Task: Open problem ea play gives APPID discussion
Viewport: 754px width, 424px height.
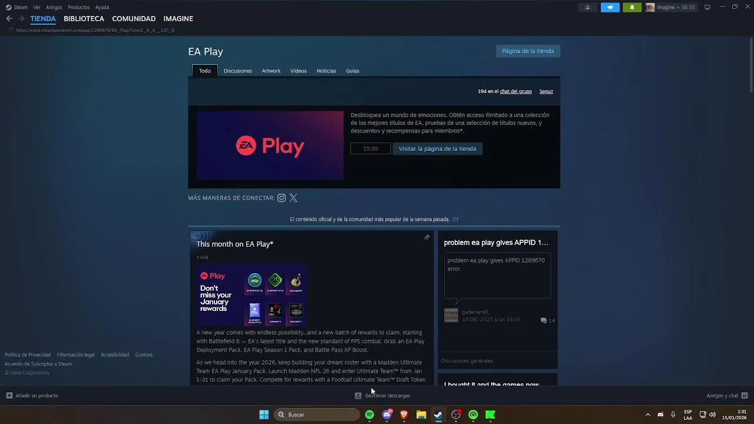Action: (x=496, y=243)
